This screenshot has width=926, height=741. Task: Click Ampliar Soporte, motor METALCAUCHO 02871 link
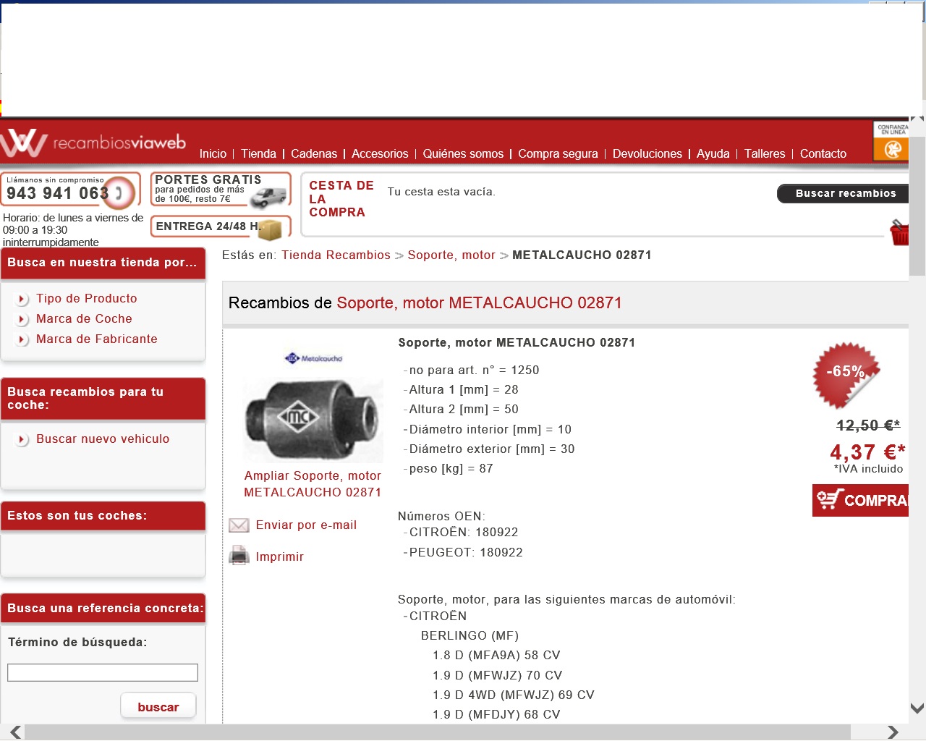point(313,484)
